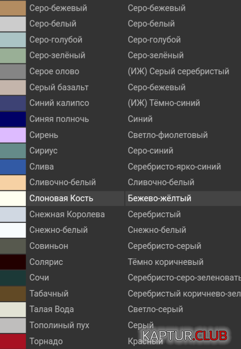The image size is (241, 349).
Task: Click the Сочи dark green swatch
Action: [13, 278]
